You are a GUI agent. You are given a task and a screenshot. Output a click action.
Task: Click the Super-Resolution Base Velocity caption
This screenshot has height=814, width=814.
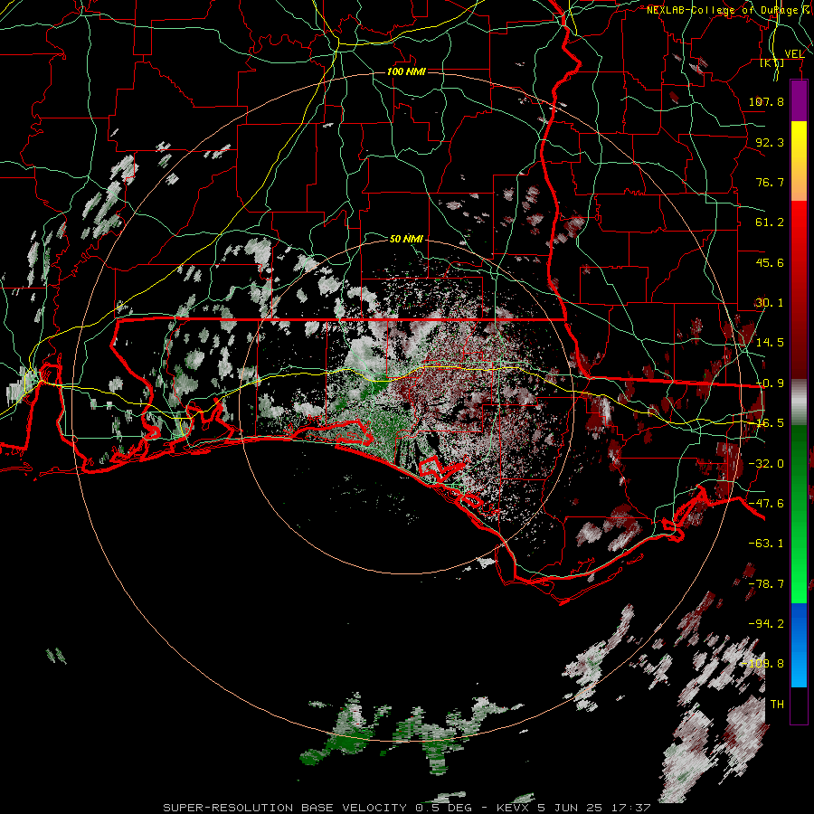[x=406, y=808]
